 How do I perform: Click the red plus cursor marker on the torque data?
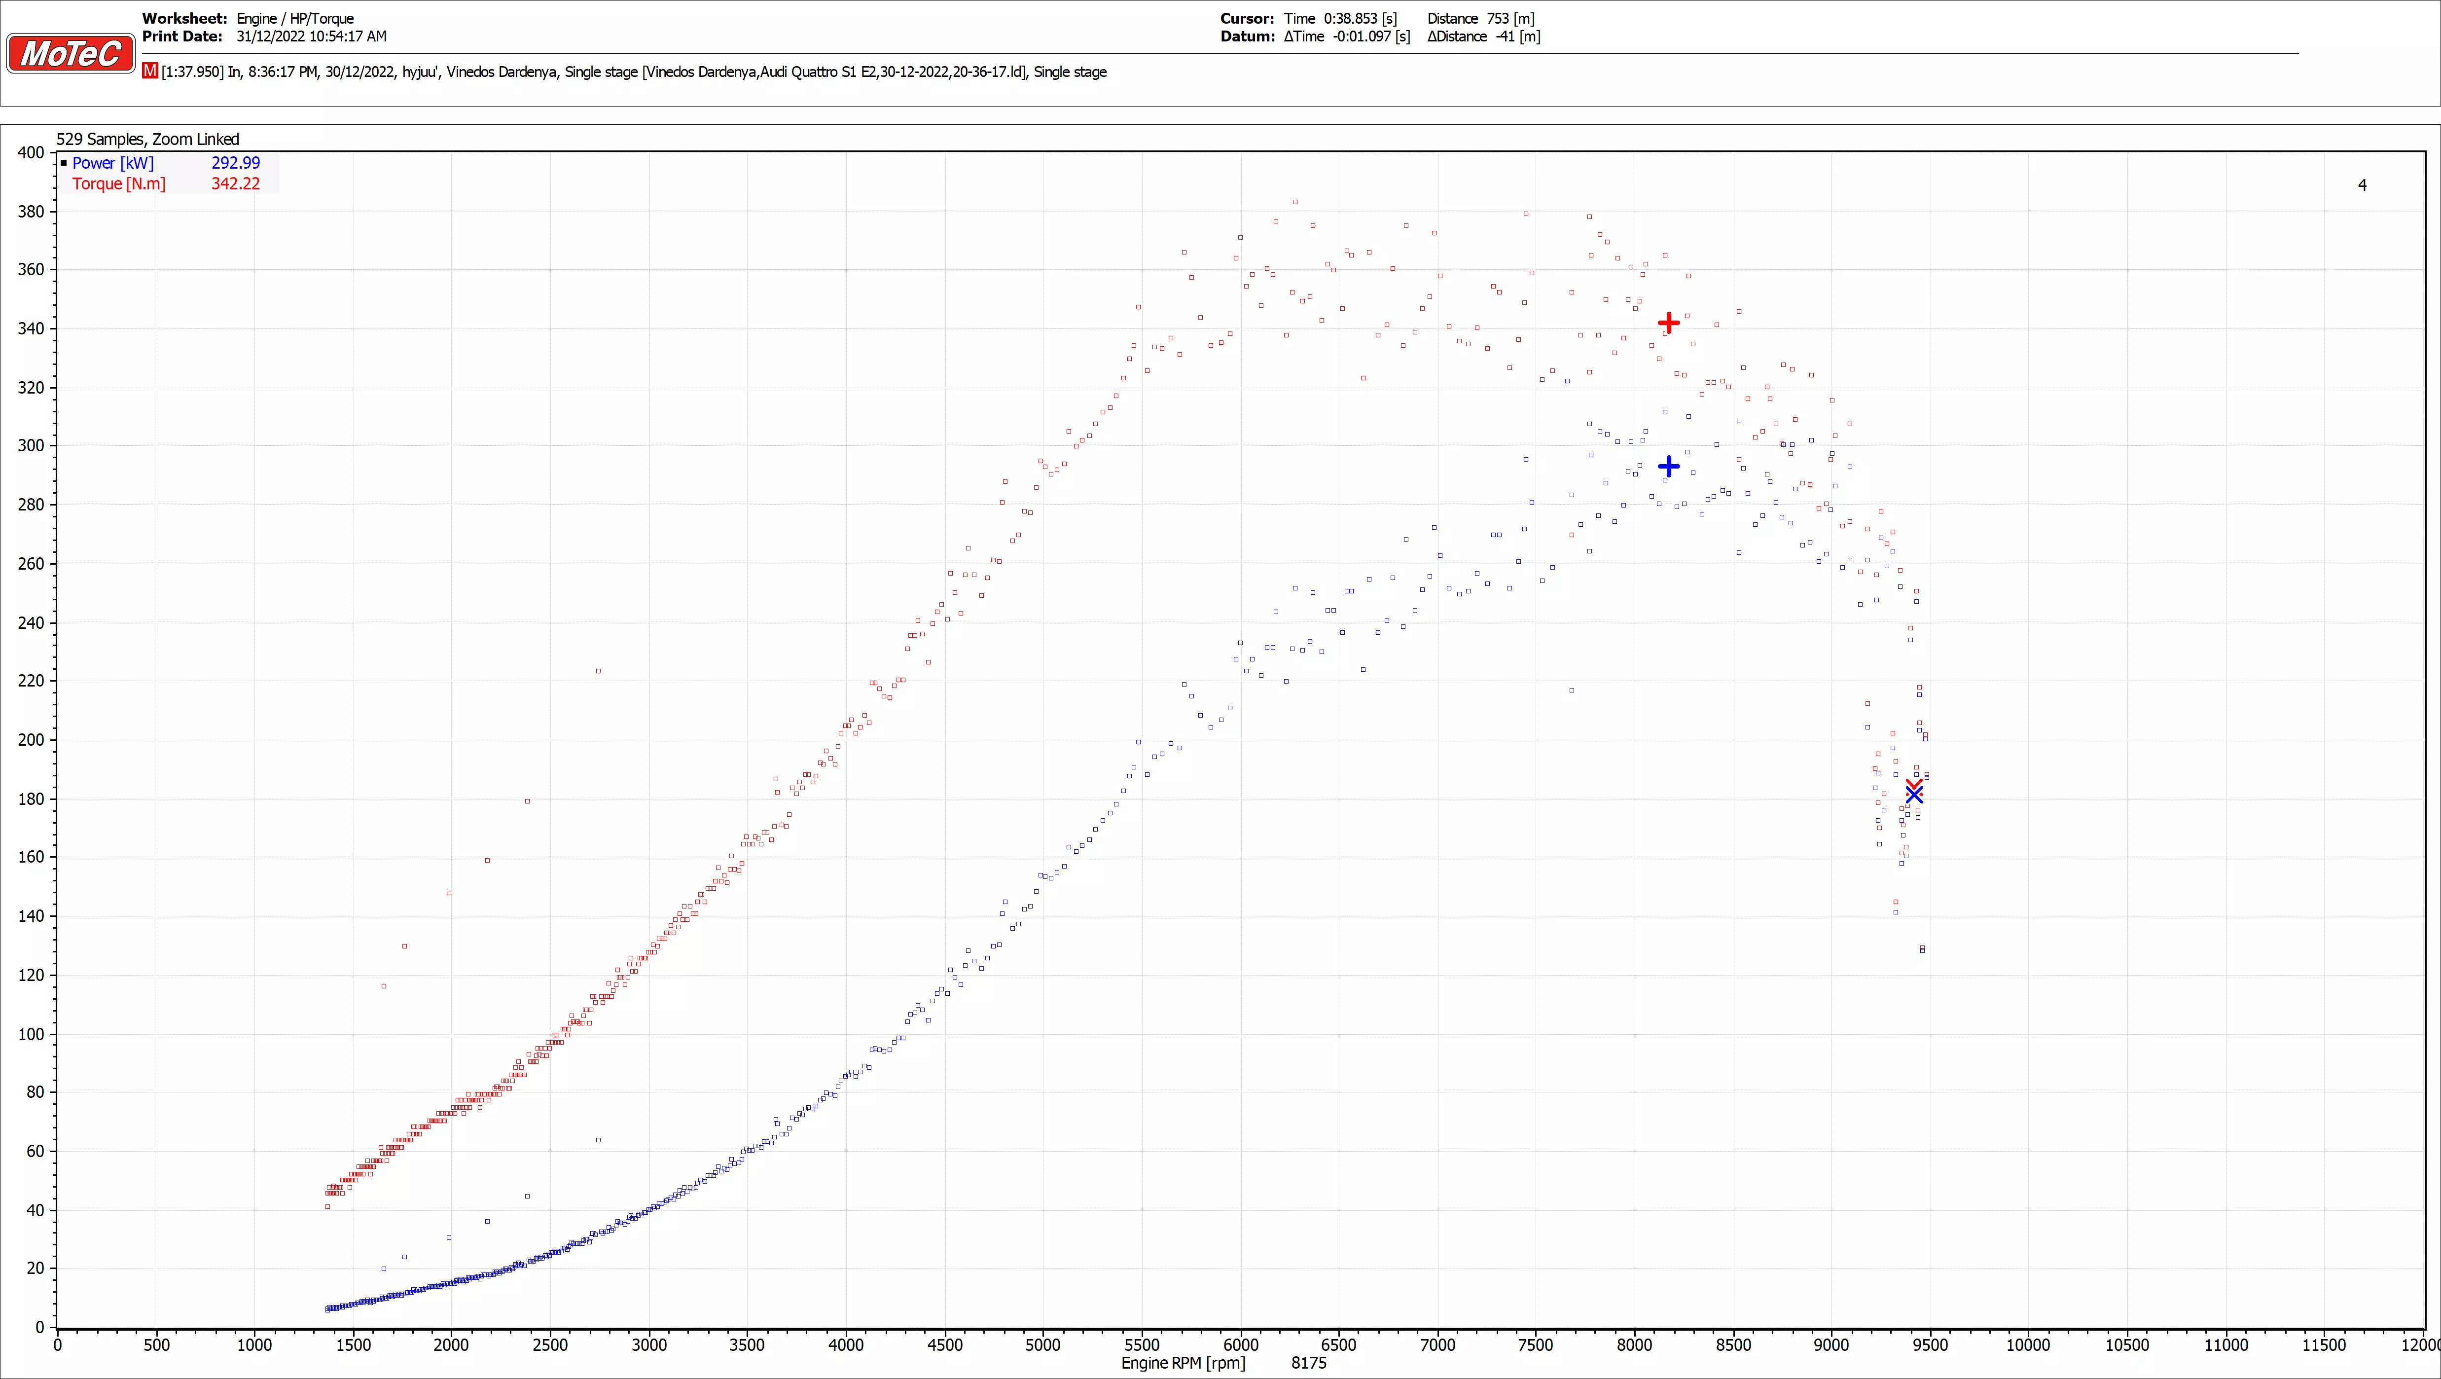click(x=1669, y=323)
